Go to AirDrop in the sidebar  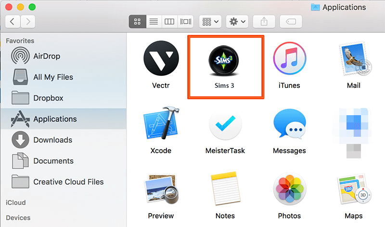pos(64,56)
